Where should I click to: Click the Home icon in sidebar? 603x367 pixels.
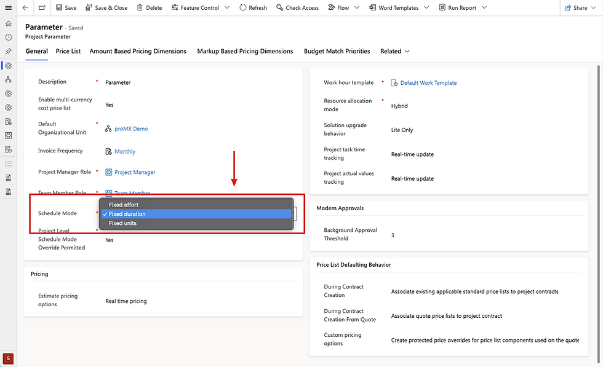coord(8,23)
